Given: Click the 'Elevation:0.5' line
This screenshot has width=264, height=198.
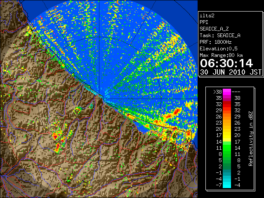Looking at the screenshot, I should coord(219,49).
